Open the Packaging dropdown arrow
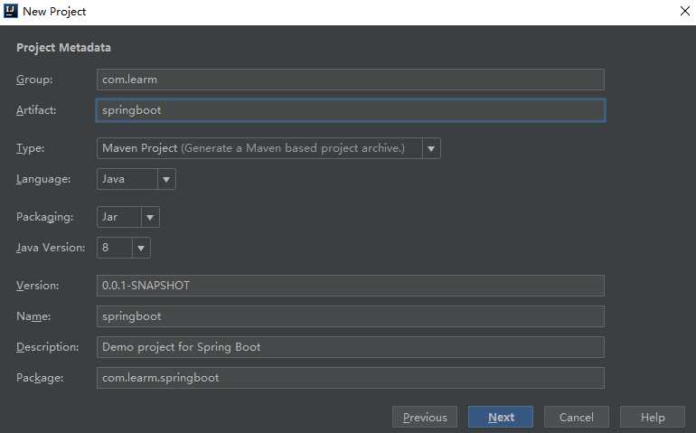The width and height of the screenshot is (696, 433). pos(150,217)
